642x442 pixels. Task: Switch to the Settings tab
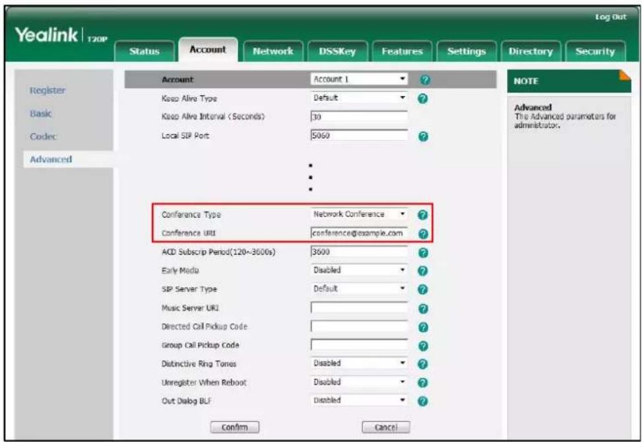(x=466, y=51)
